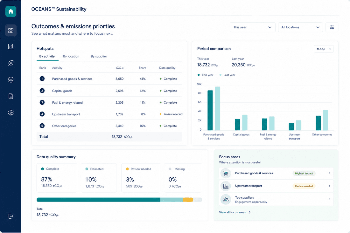
Task: Click the Complete green check icon
Action: [x=42, y=169]
